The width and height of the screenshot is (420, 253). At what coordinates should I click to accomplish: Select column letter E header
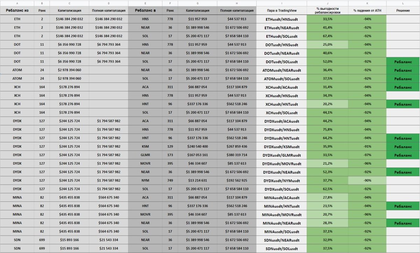[x=145, y=3]
